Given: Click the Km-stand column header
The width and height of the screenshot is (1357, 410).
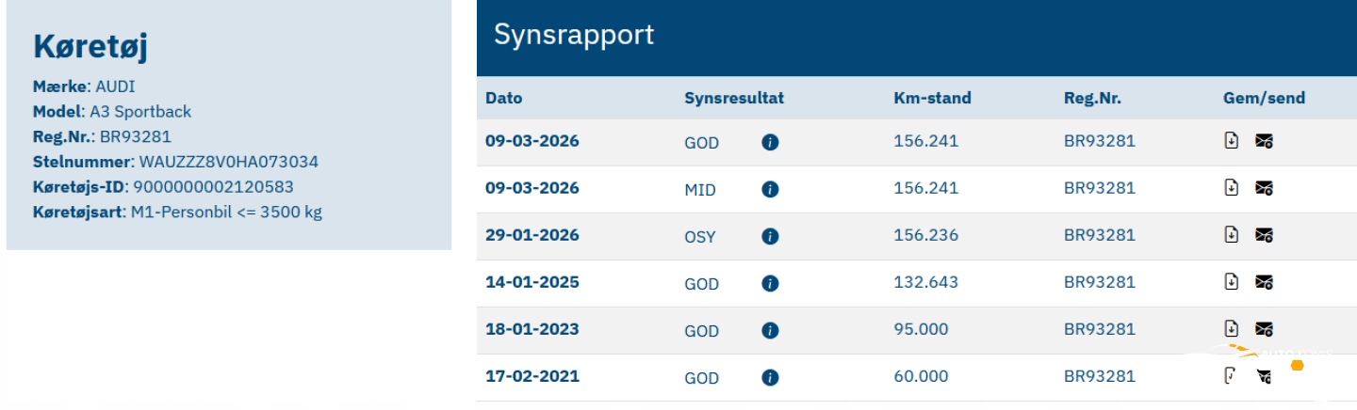Looking at the screenshot, I should pos(932,98).
